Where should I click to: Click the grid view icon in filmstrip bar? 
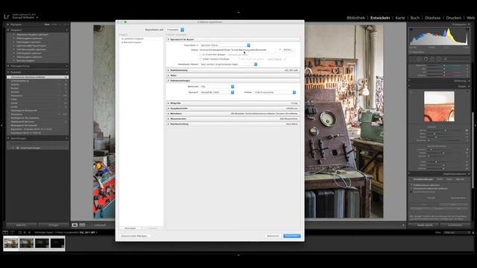pos(20,232)
